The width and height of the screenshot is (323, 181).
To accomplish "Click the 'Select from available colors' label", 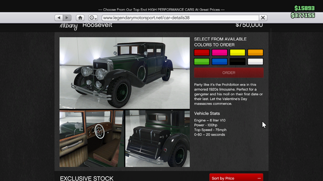I will pos(220,42).
